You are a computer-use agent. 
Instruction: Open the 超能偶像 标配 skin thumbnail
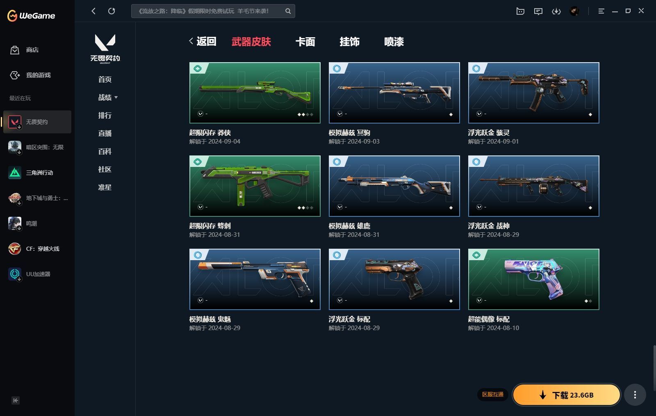click(x=533, y=279)
